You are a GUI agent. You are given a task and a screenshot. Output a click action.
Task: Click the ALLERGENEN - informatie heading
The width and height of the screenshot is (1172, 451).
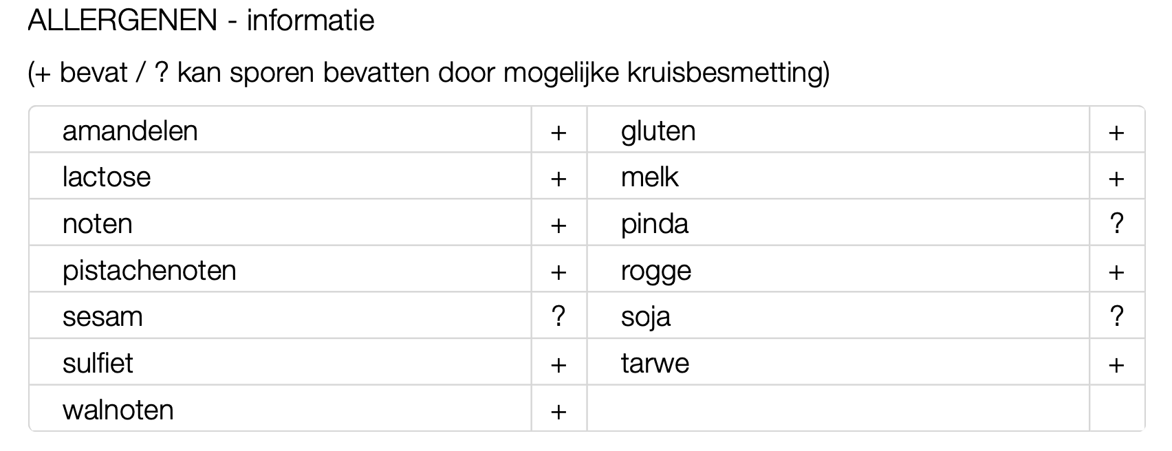tap(201, 21)
